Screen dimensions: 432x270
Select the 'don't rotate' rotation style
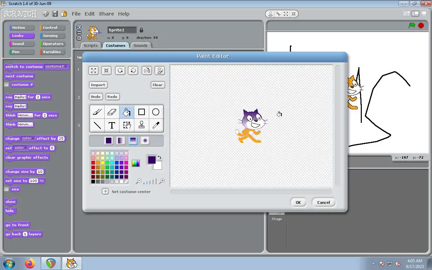point(79,38)
